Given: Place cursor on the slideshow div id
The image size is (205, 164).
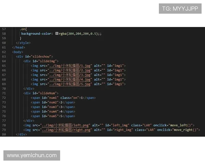Looking at the screenshot, I should [x=42, y=56].
